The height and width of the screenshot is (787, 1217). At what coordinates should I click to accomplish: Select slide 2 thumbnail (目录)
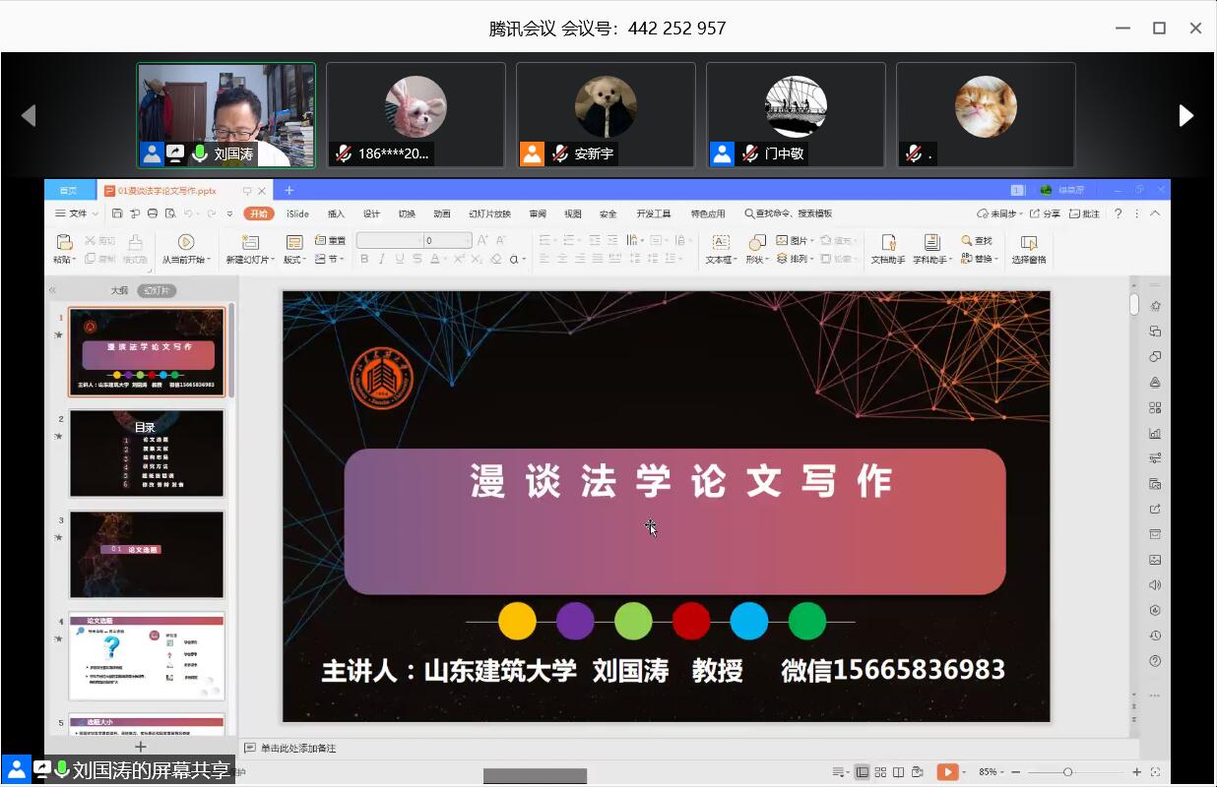(x=147, y=454)
